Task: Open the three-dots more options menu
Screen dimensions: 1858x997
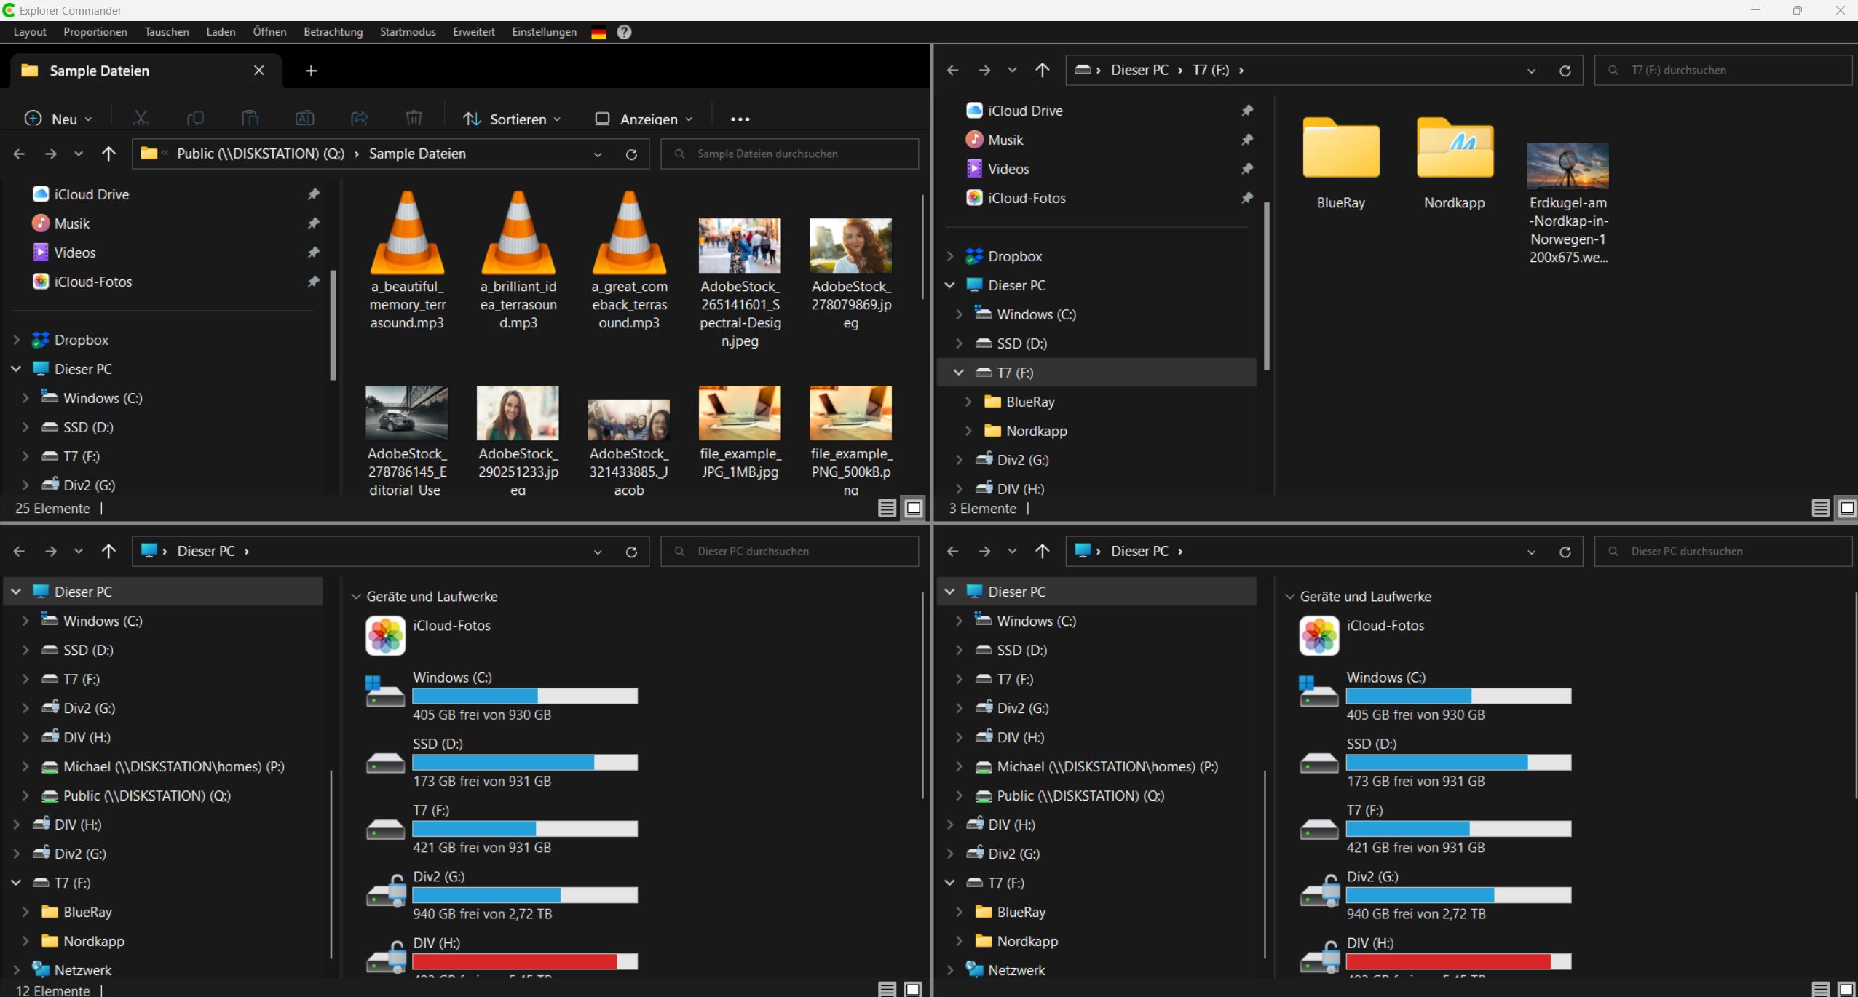Action: [x=740, y=119]
